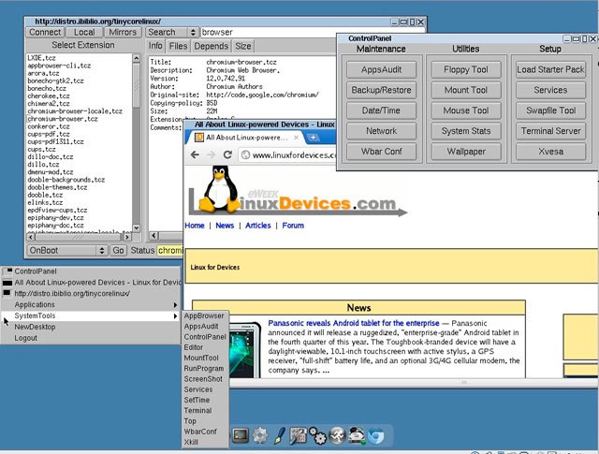The width and height of the screenshot is (599, 454).
Task: Click the Connect button in AppBrowser
Action: point(45,32)
